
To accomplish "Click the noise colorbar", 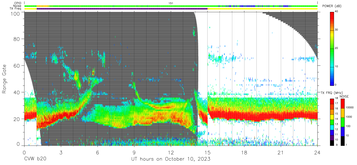I will click(343, 122).
